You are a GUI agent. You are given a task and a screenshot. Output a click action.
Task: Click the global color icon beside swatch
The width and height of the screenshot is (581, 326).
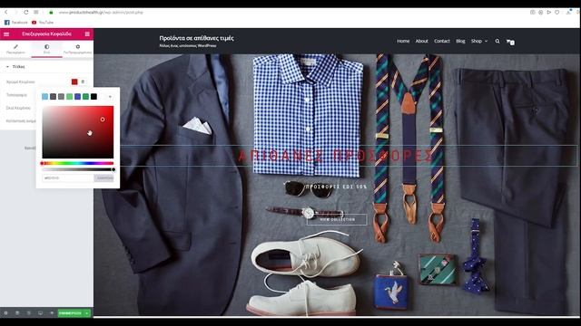(x=83, y=81)
